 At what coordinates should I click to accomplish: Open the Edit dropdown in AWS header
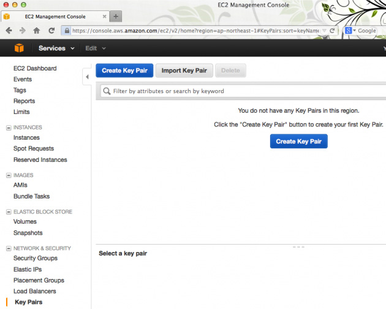pos(96,48)
